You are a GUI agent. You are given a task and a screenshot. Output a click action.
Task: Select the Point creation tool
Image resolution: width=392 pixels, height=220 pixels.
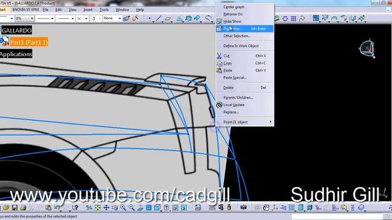[x=149, y=18]
